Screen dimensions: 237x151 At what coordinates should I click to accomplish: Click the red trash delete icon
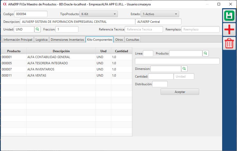(x=229, y=43)
